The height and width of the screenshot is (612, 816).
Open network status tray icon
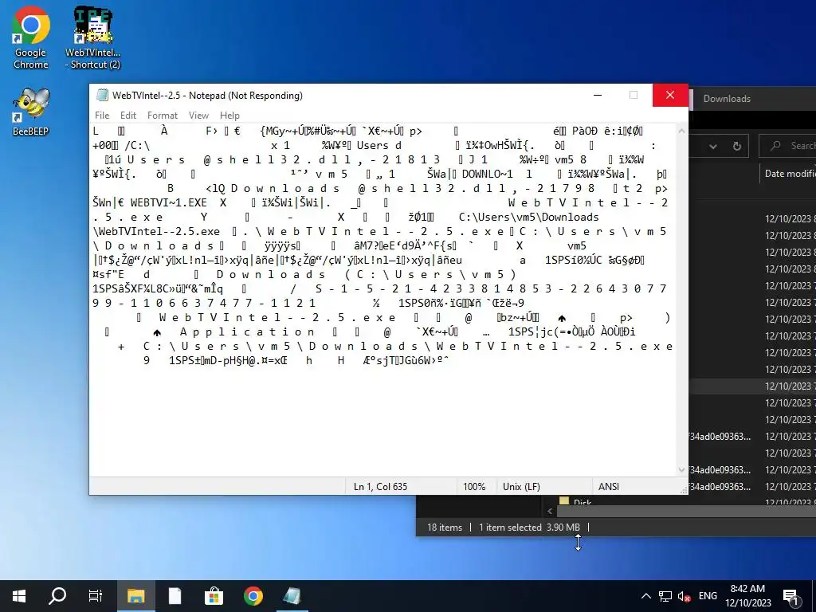(665, 596)
